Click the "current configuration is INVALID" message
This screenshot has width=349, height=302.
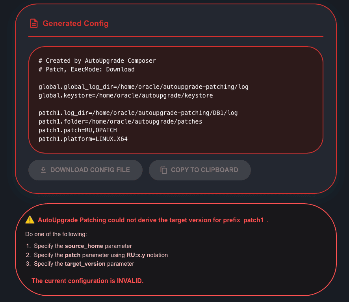tap(87, 281)
